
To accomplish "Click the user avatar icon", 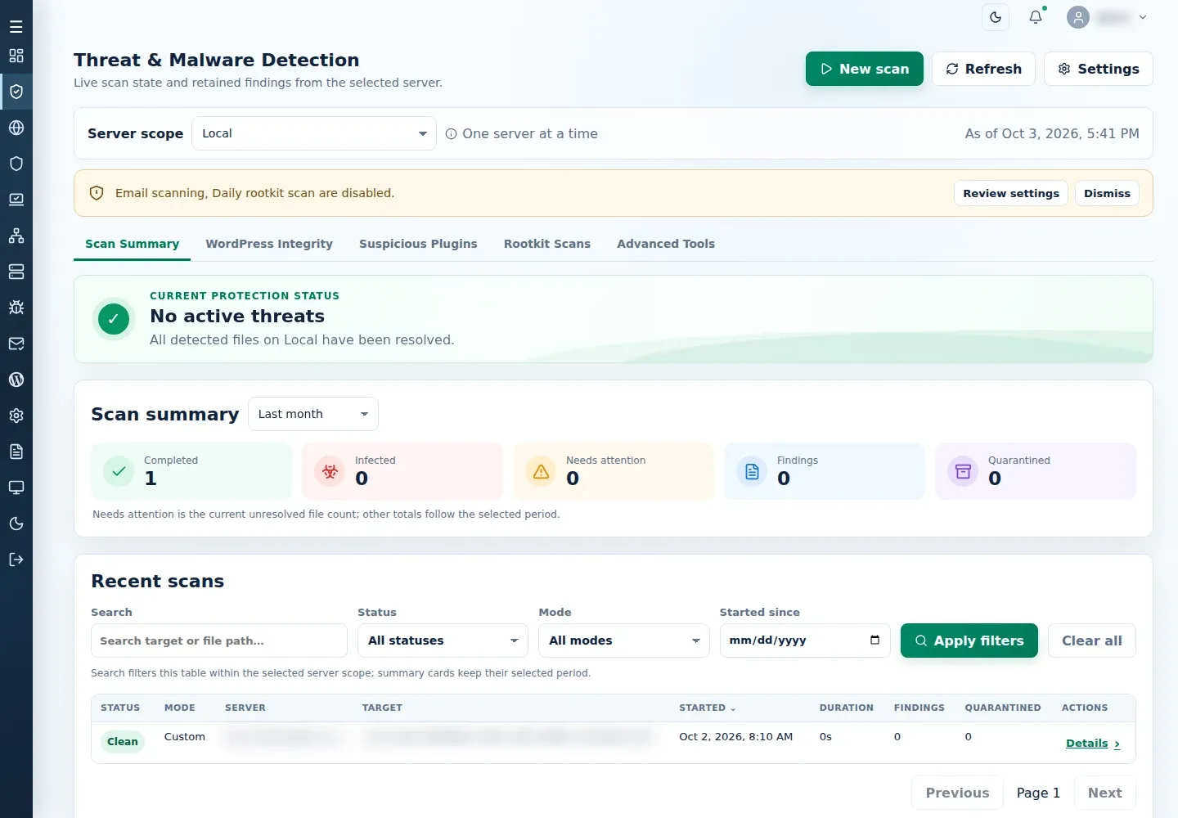I will click(x=1078, y=17).
